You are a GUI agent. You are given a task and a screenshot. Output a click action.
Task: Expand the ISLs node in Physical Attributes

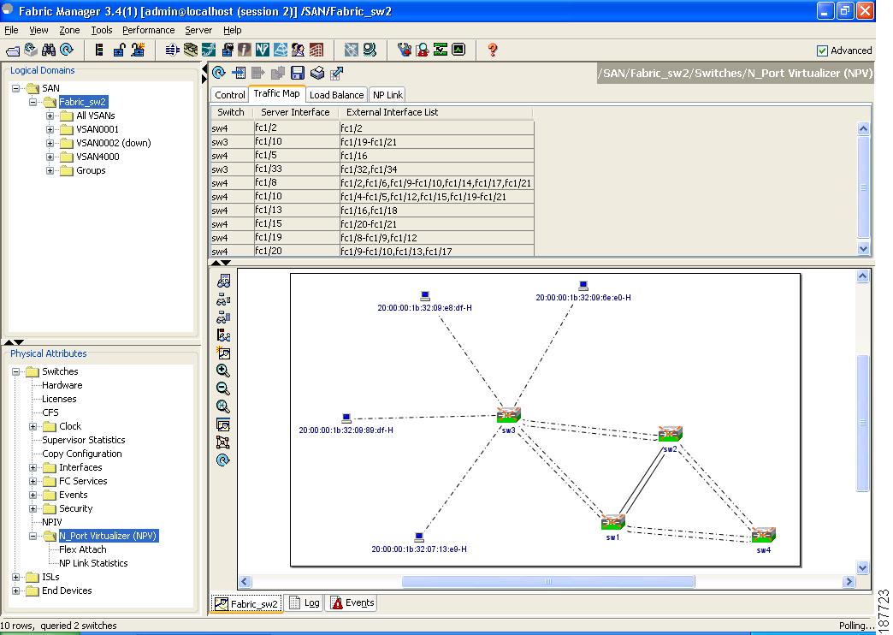(x=15, y=577)
